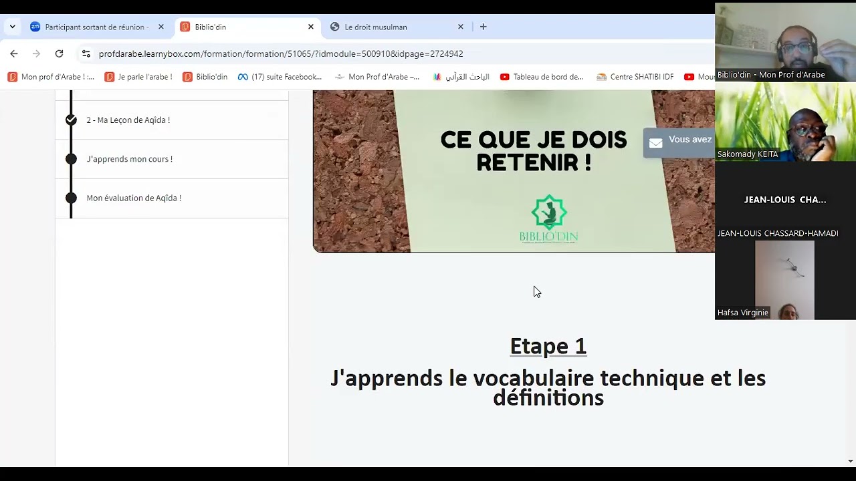
Task: Select the URL in the address bar
Action: pyautogui.click(x=281, y=53)
